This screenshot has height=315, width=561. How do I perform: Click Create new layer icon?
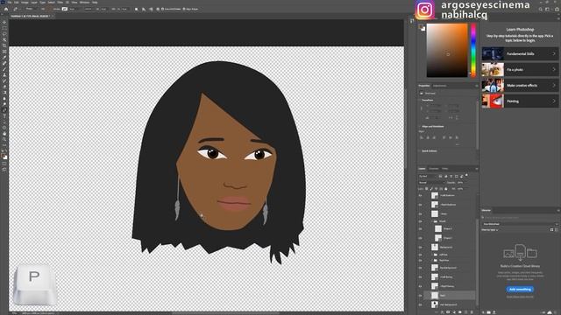pyautogui.click(x=465, y=312)
